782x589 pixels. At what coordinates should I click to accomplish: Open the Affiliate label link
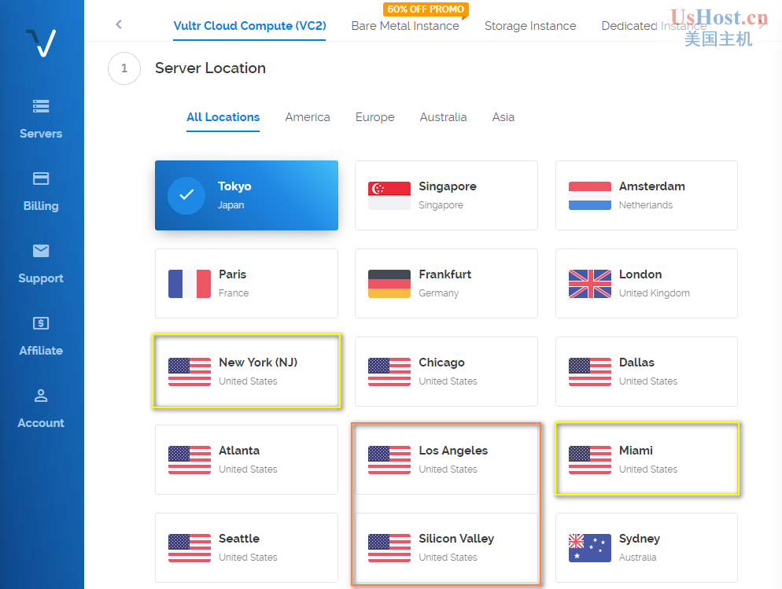click(x=41, y=350)
